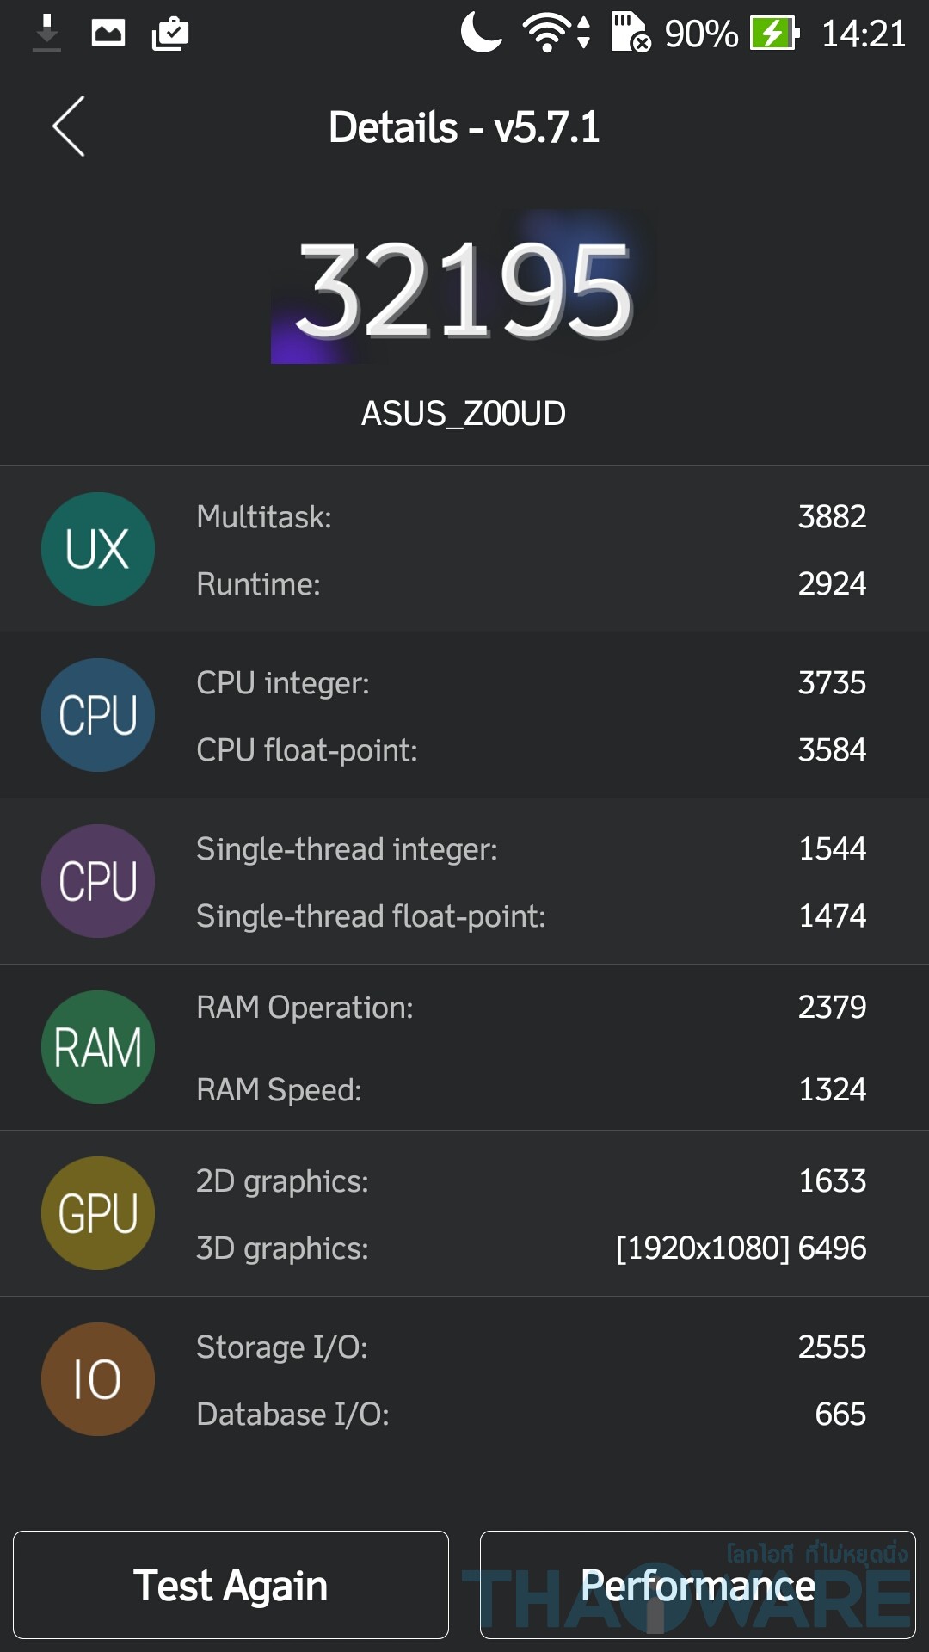Tap the total score 32195
929x1652 pixels.
point(464,290)
